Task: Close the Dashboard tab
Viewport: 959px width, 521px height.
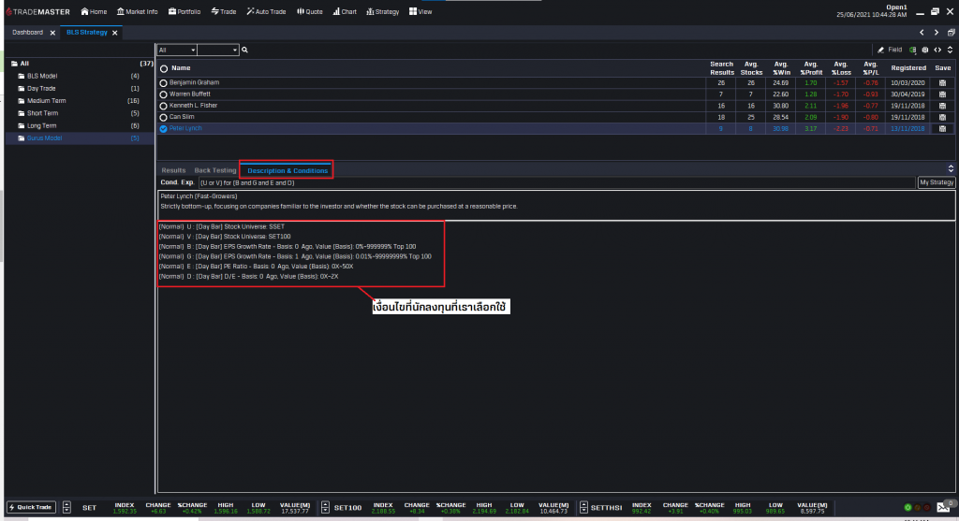Action: click(52, 33)
